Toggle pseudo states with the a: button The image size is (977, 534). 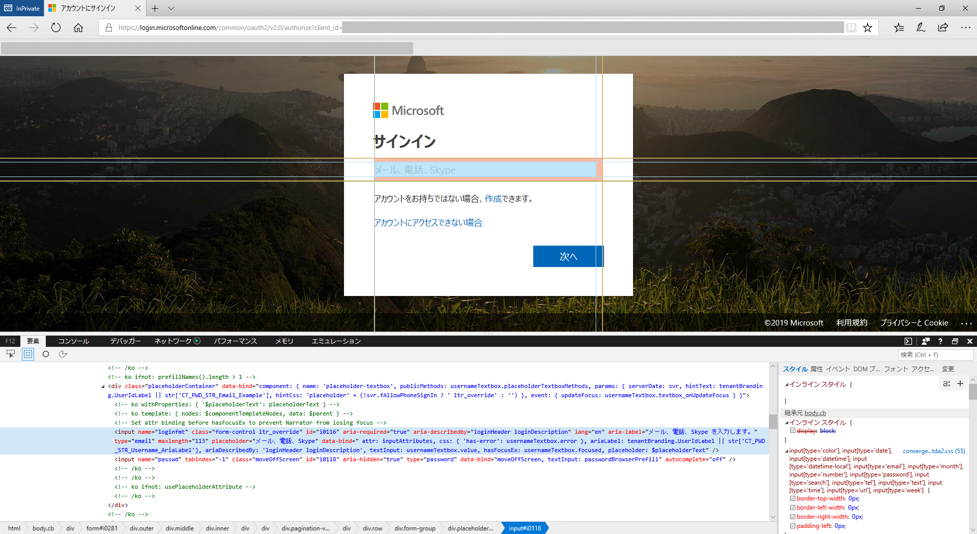click(946, 384)
